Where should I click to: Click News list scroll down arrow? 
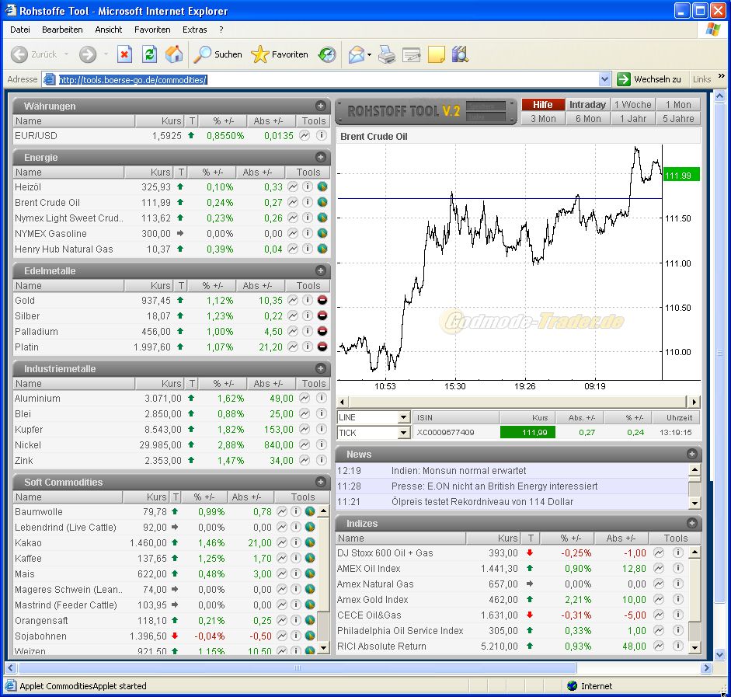pyautogui.click(x=694, y=503)
